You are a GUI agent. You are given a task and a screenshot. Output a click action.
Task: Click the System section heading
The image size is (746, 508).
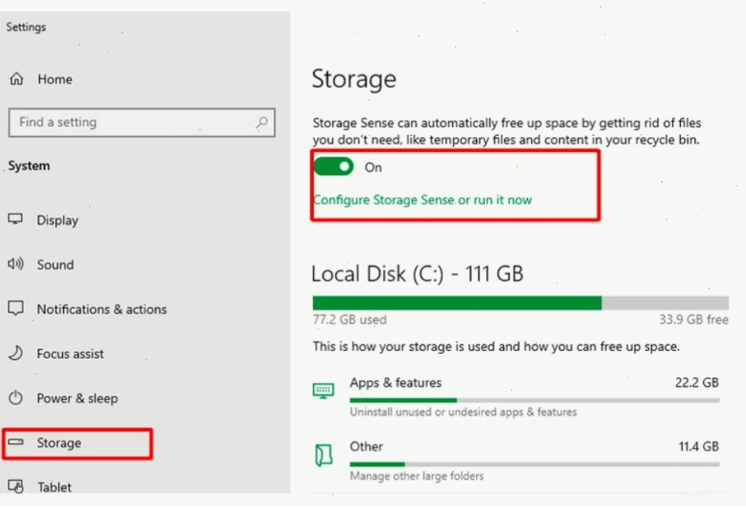pos(29,166)
